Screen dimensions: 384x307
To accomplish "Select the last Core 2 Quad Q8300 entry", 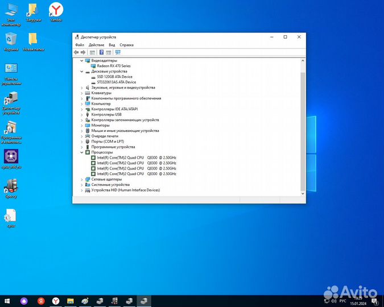I will click(x=137, y=174).
